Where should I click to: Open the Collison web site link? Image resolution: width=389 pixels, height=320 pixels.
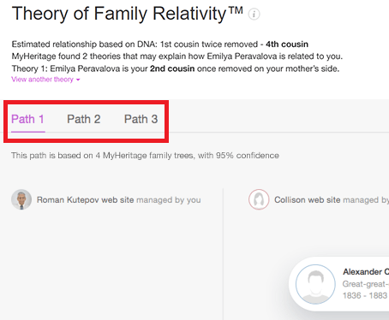coord(308,200)
